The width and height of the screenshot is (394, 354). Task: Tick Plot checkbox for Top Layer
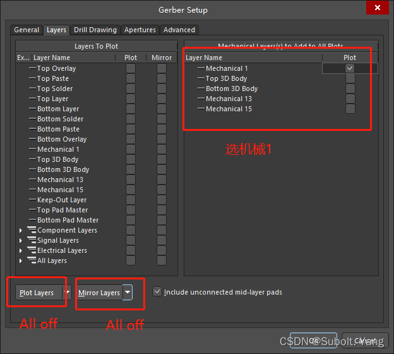point(131,99)
